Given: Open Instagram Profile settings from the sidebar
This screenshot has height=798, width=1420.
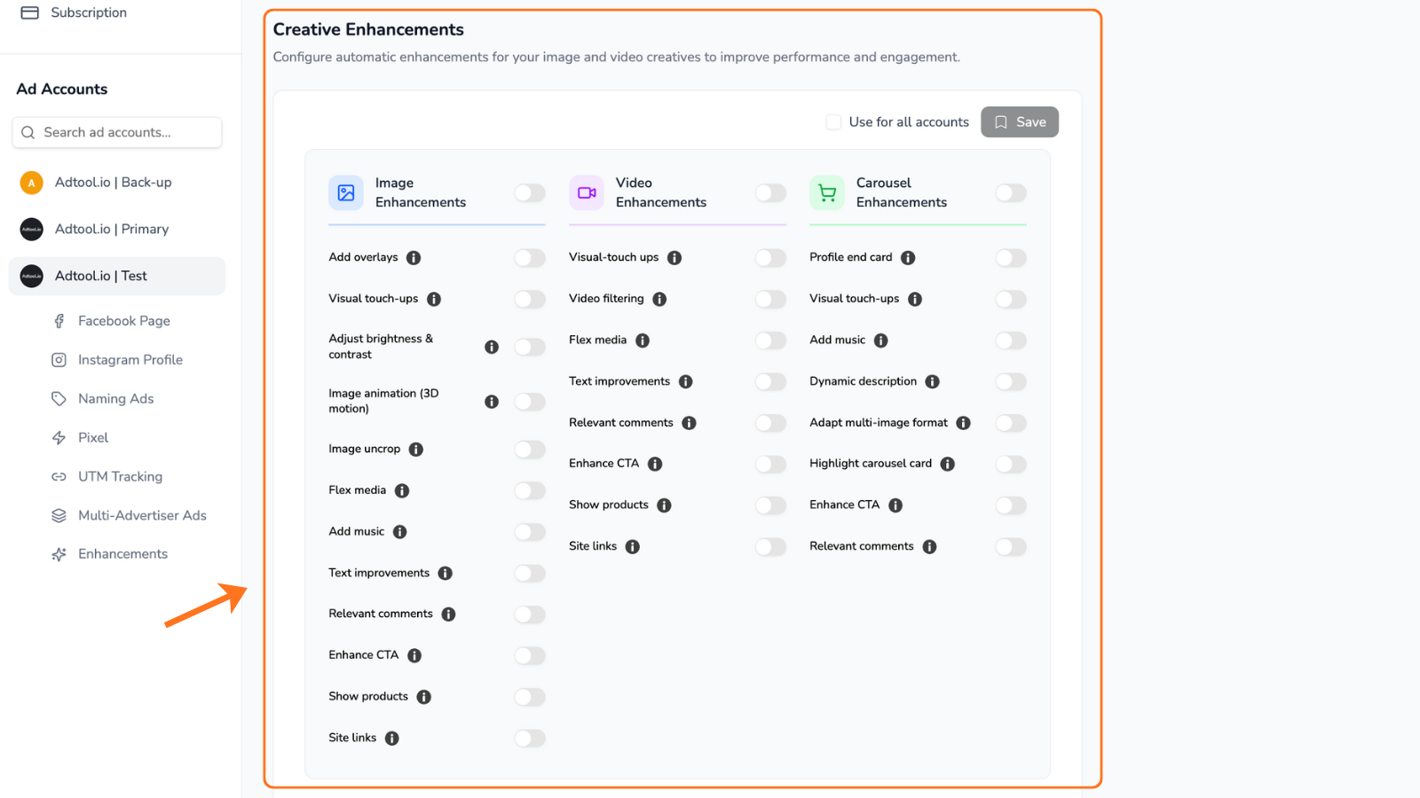Looking at the screenshot, I should [59, 359].
